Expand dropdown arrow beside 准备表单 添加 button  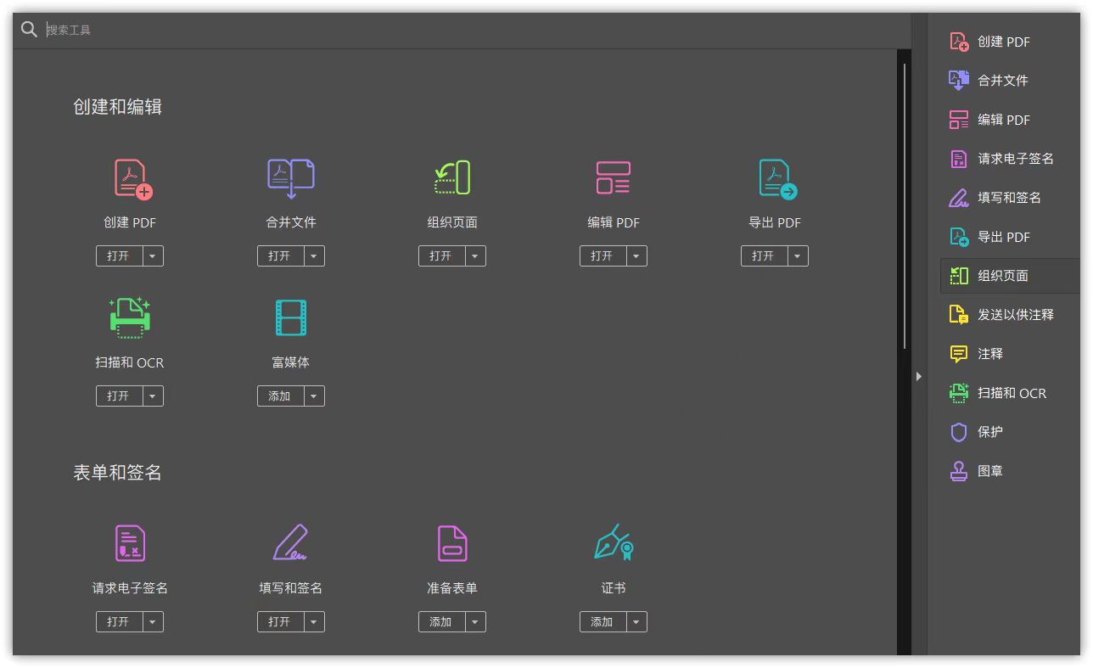(475, 621)
